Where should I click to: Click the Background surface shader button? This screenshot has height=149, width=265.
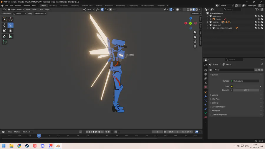[x=245, y=81]
